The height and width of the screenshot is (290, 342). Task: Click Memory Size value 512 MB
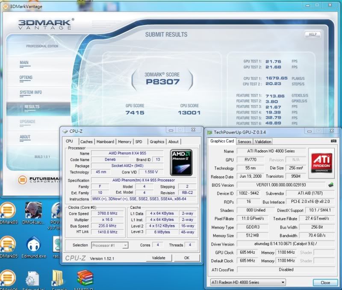252,235
